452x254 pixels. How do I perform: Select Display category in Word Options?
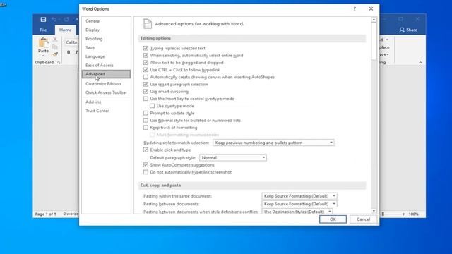(106, 30)
